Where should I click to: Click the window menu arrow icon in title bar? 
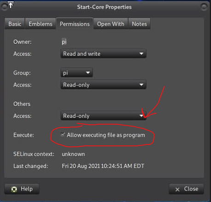tap(11, 5)
